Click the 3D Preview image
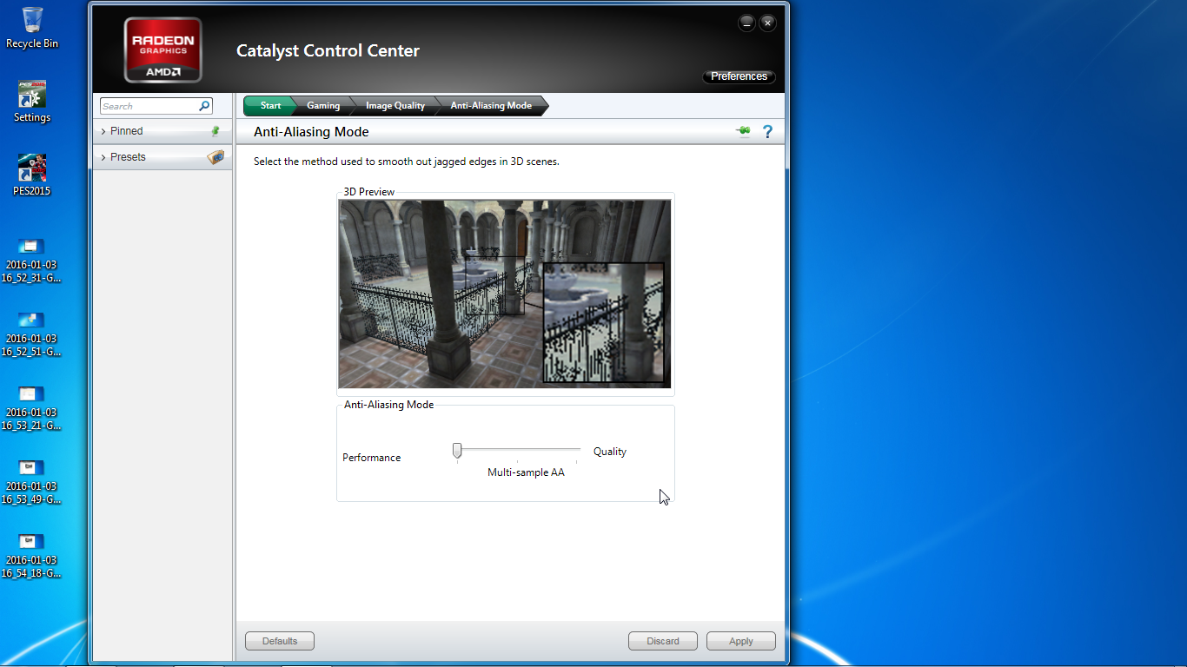 pos(505,294)
